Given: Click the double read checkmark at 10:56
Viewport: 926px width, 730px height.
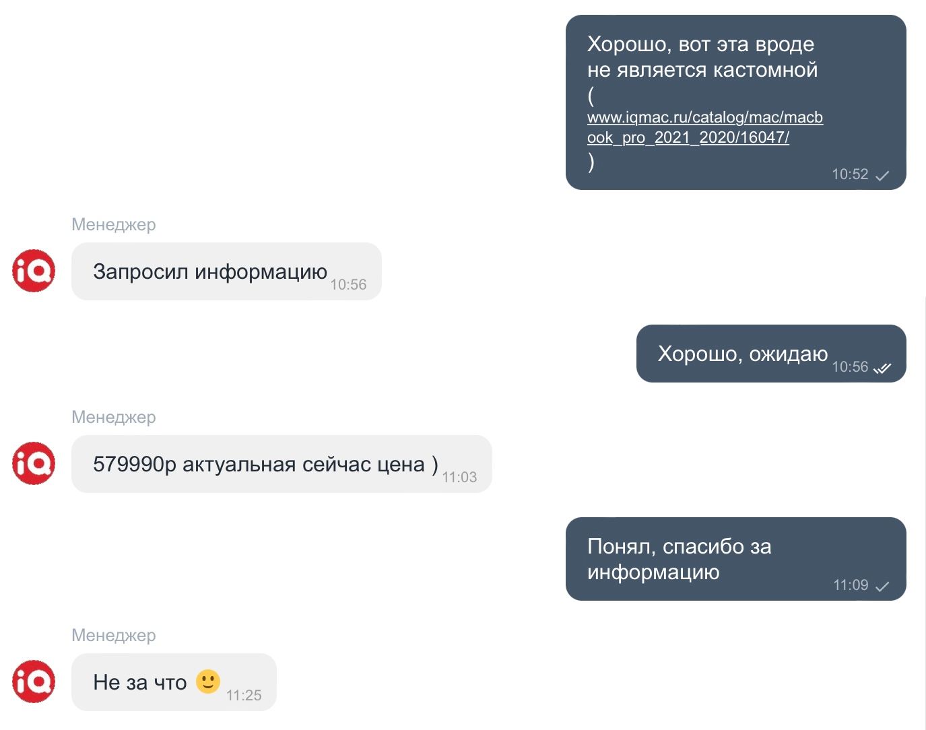Looking at the screenshot, I should [x=882, y=368].
